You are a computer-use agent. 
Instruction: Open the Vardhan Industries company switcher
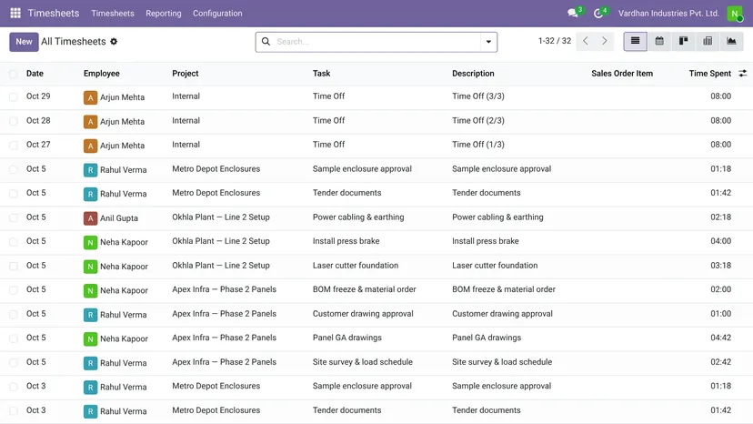(668, 13)
